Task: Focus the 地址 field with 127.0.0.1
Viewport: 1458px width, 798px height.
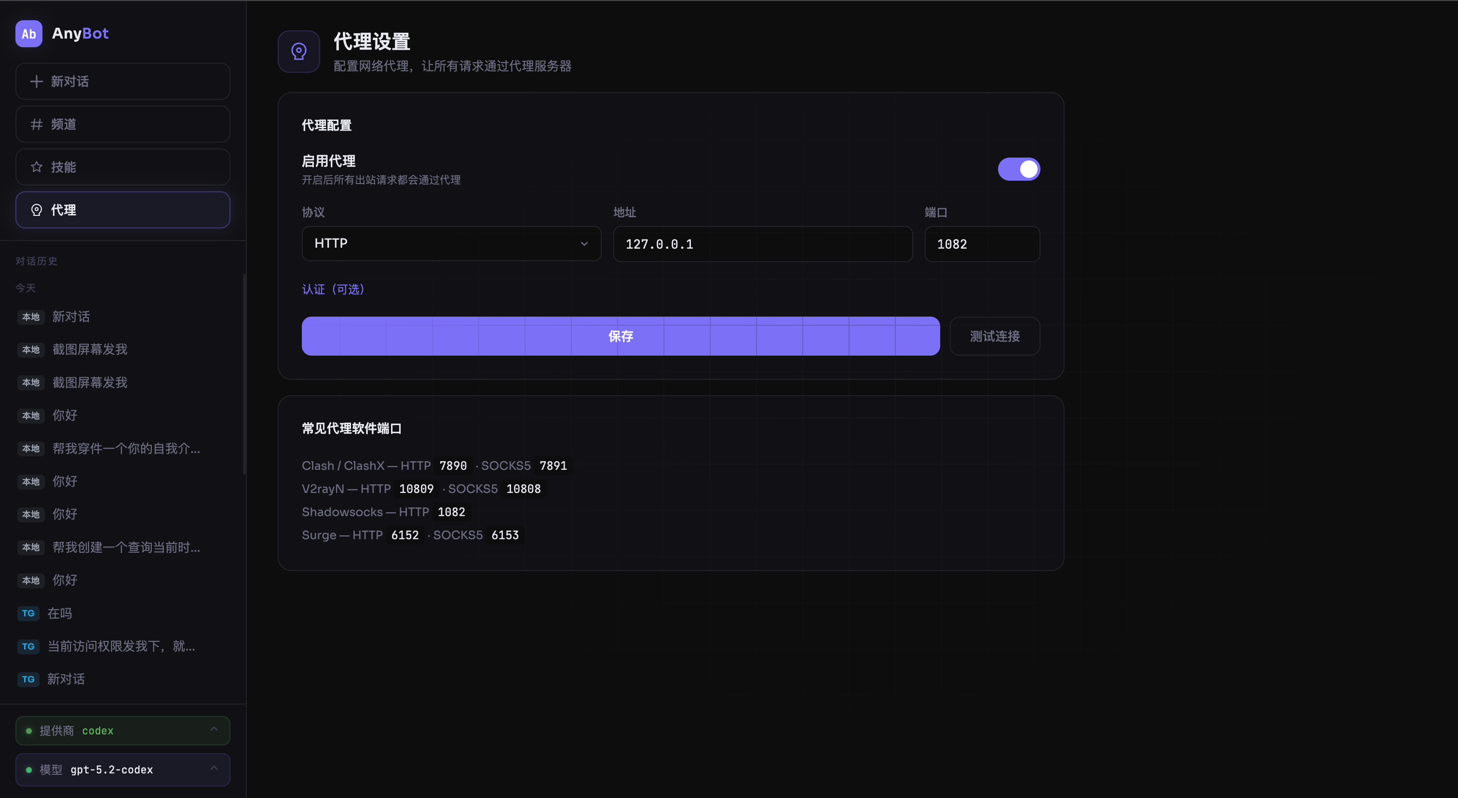Action: [x=762, y=244]
